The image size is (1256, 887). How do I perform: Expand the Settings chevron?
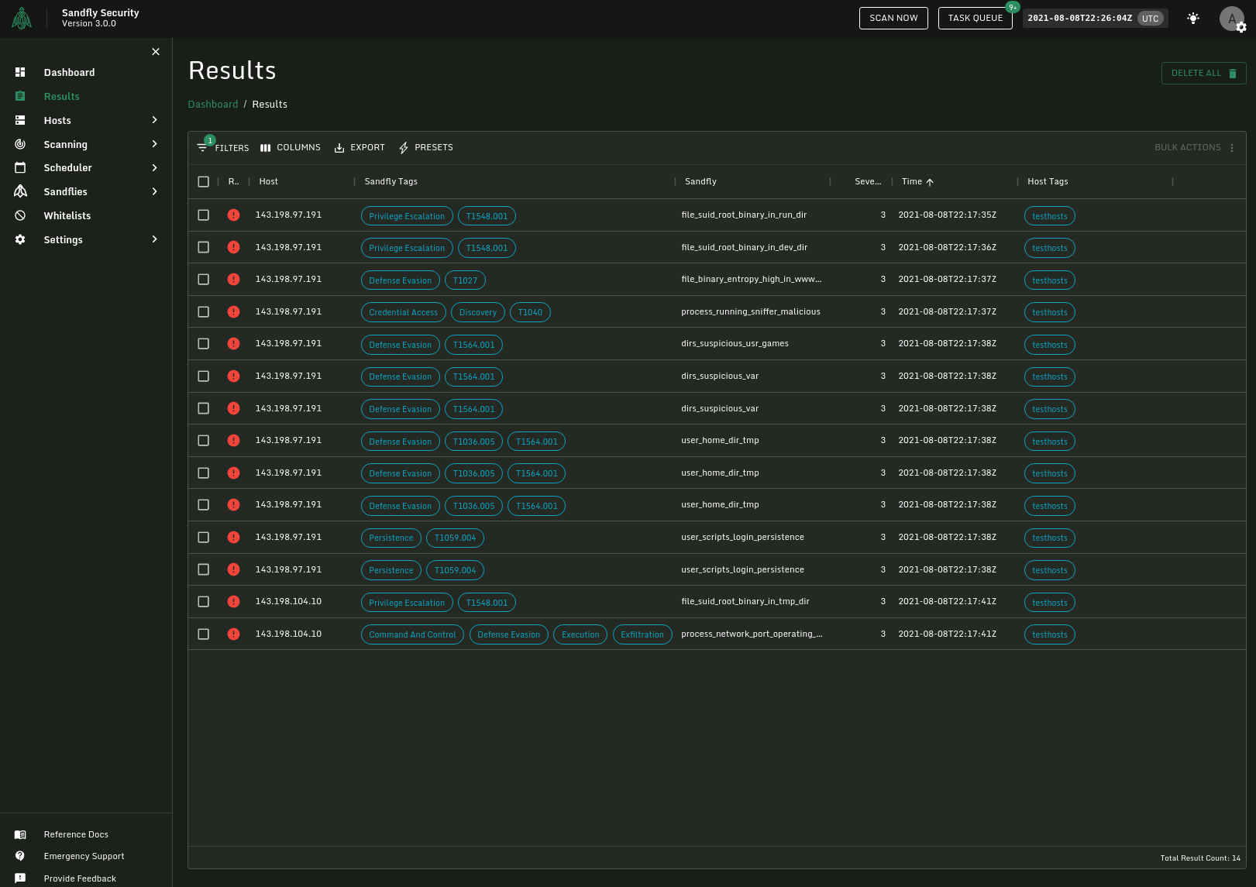coord(155,239)
